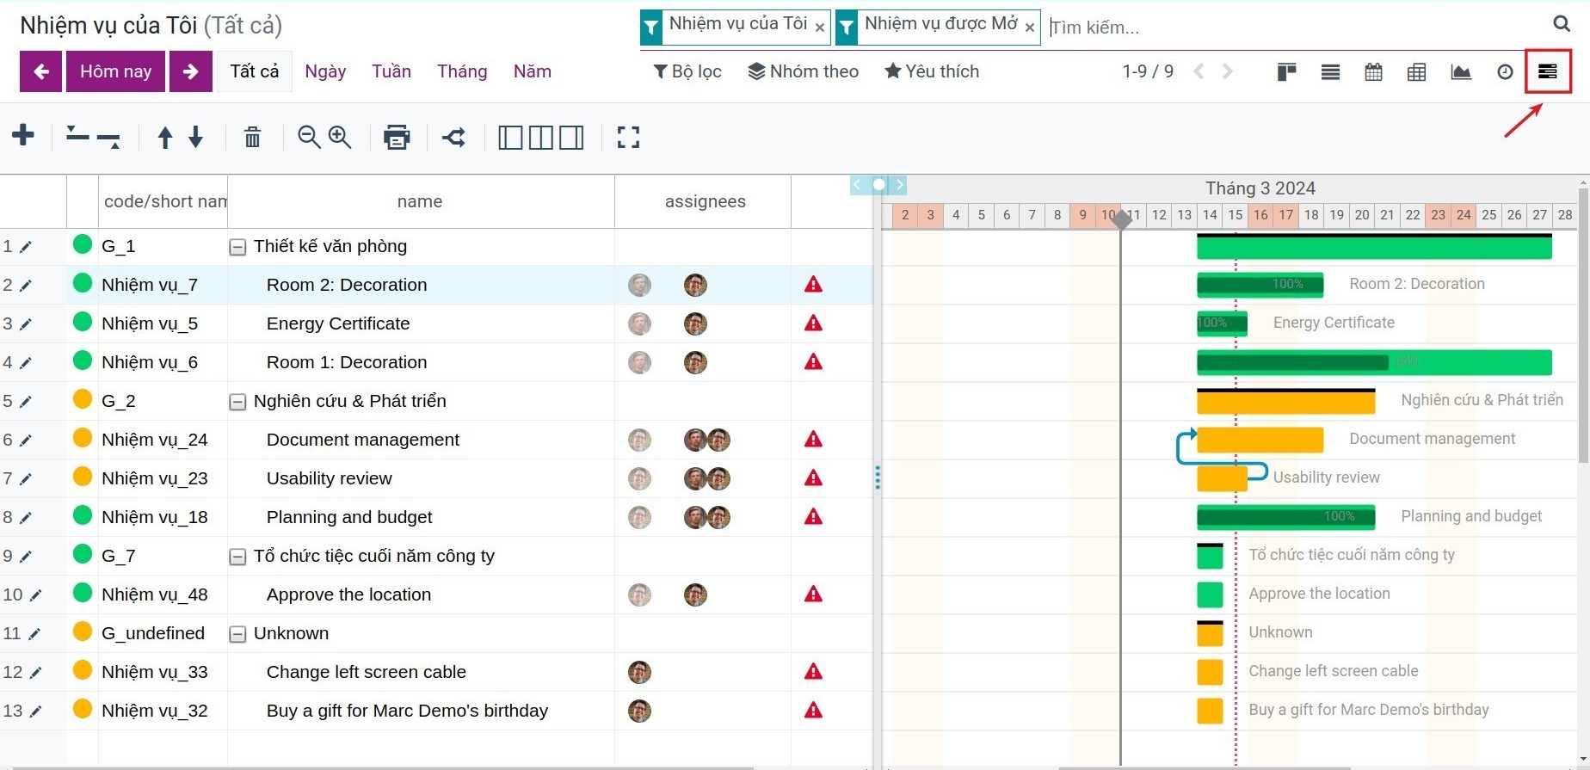Open the Yêu thích favorites dropdown
This screenshot has height=770, width=1590.
pos(932,71)
